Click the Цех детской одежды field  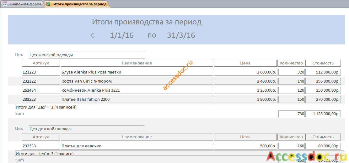coord(87,129)
